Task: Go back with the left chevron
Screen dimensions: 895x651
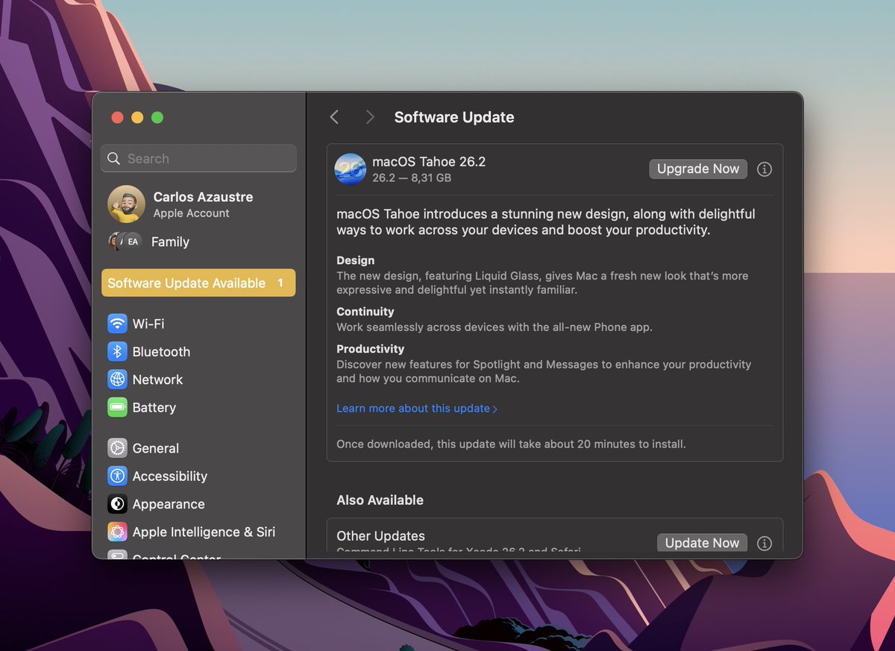Action: pyautogui.click(x=334, y=117)
